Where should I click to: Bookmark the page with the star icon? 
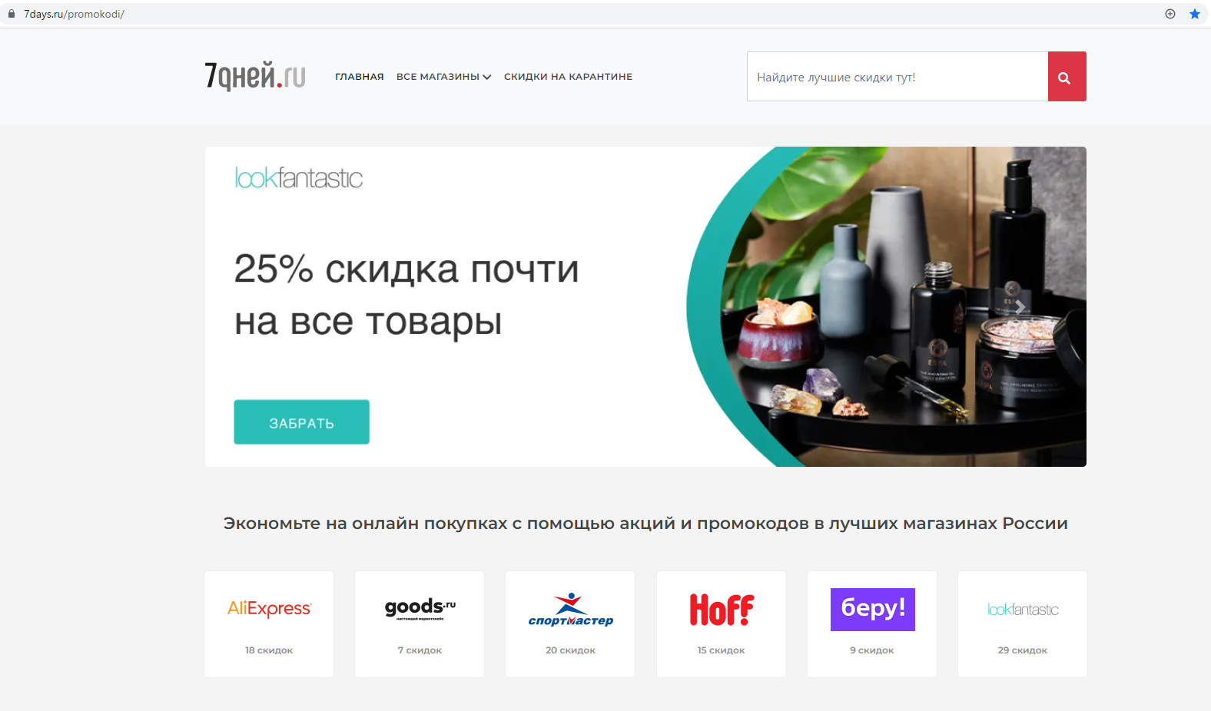point(1195,14)
